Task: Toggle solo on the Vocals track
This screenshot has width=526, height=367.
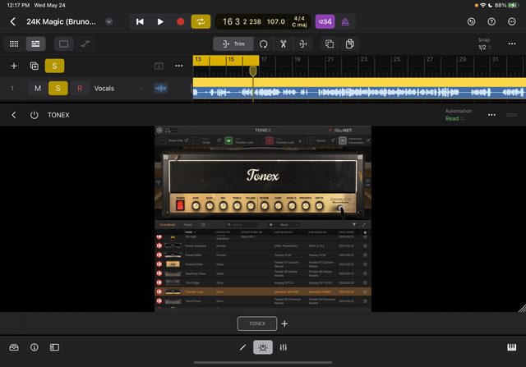Action: coord(58,89)
